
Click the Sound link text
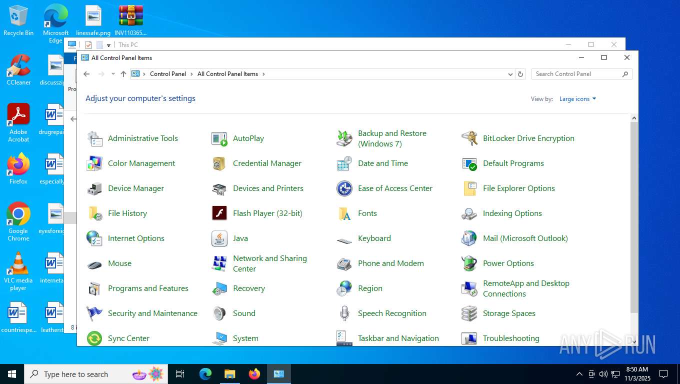[x=244, y=313]
